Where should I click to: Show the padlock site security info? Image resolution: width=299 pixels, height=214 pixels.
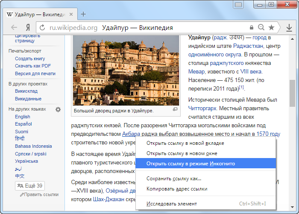tap(252, 27)
